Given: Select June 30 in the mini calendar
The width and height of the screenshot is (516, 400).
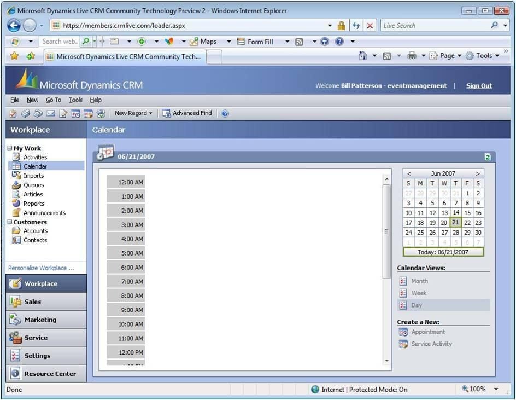Looking at the screenshot, I should coord(478,233).
